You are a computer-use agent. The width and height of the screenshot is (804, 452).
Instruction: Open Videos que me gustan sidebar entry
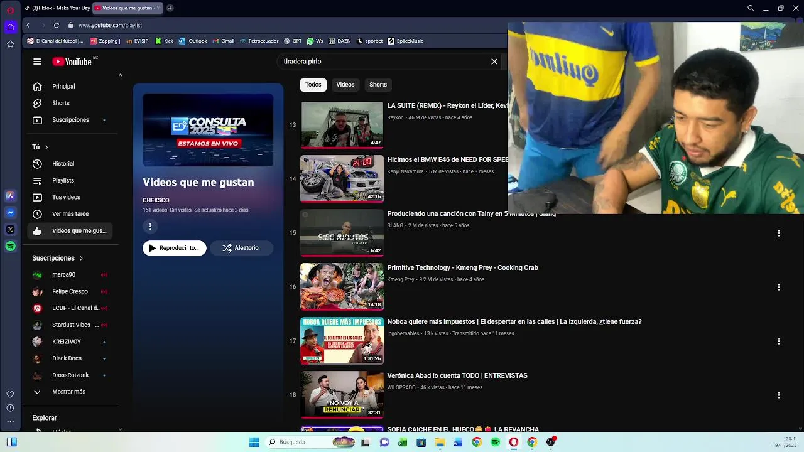click(70, 231)
